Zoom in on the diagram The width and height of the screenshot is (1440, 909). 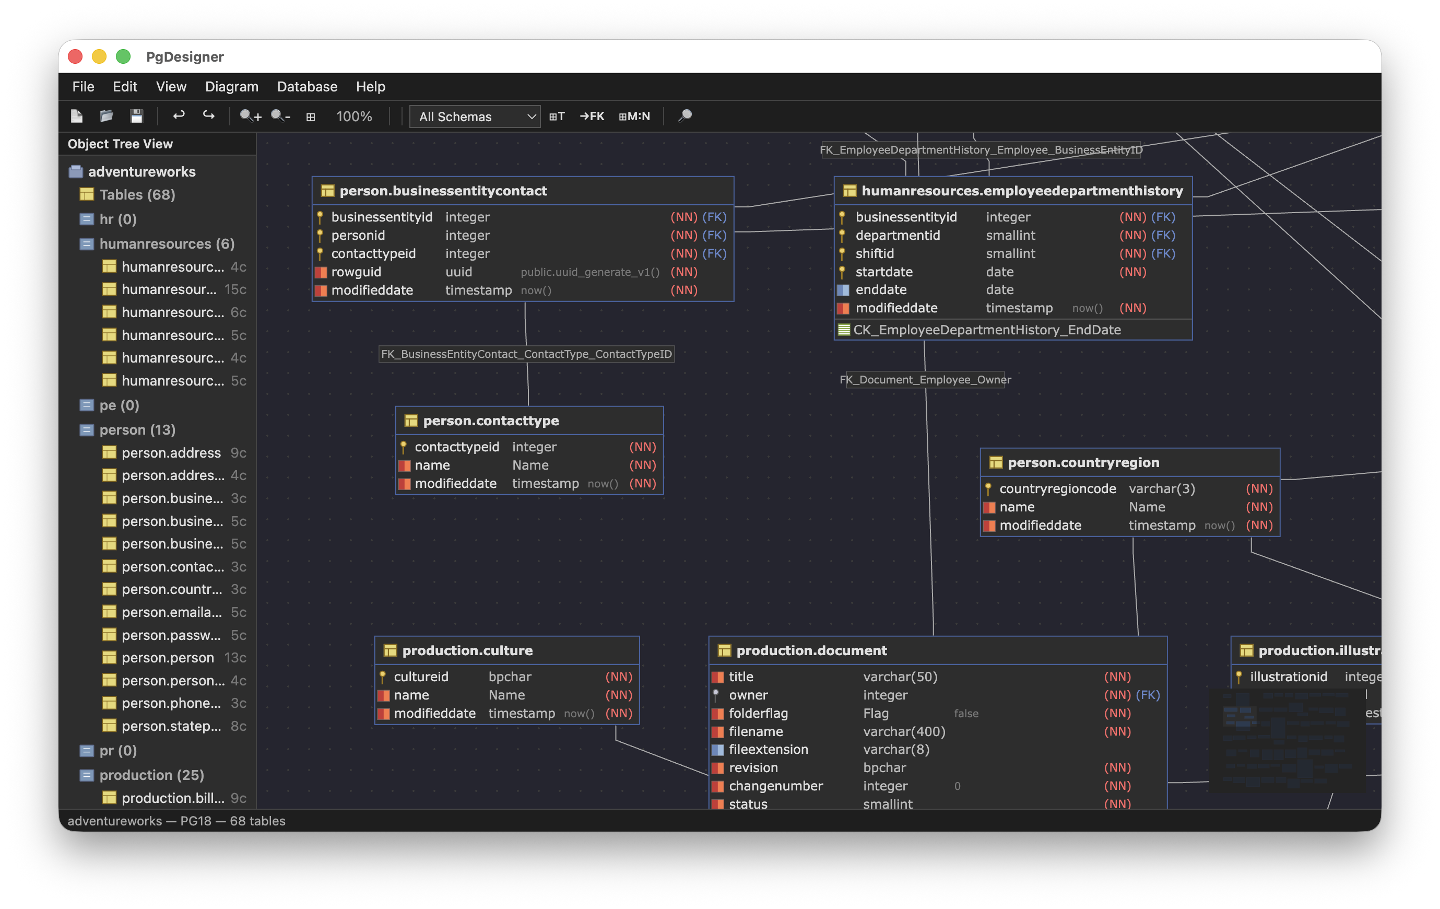pos(251,115)
